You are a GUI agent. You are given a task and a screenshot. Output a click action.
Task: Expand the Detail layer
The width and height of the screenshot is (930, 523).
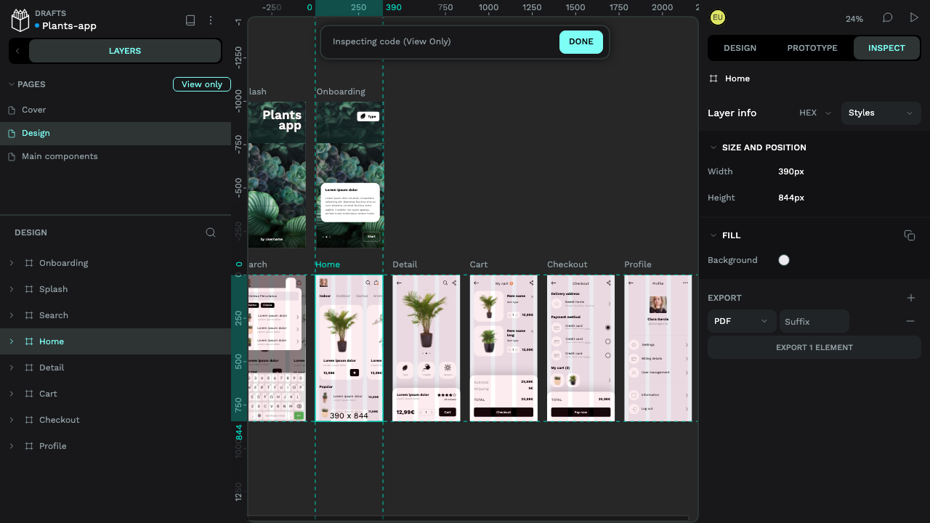pos(12,368)
